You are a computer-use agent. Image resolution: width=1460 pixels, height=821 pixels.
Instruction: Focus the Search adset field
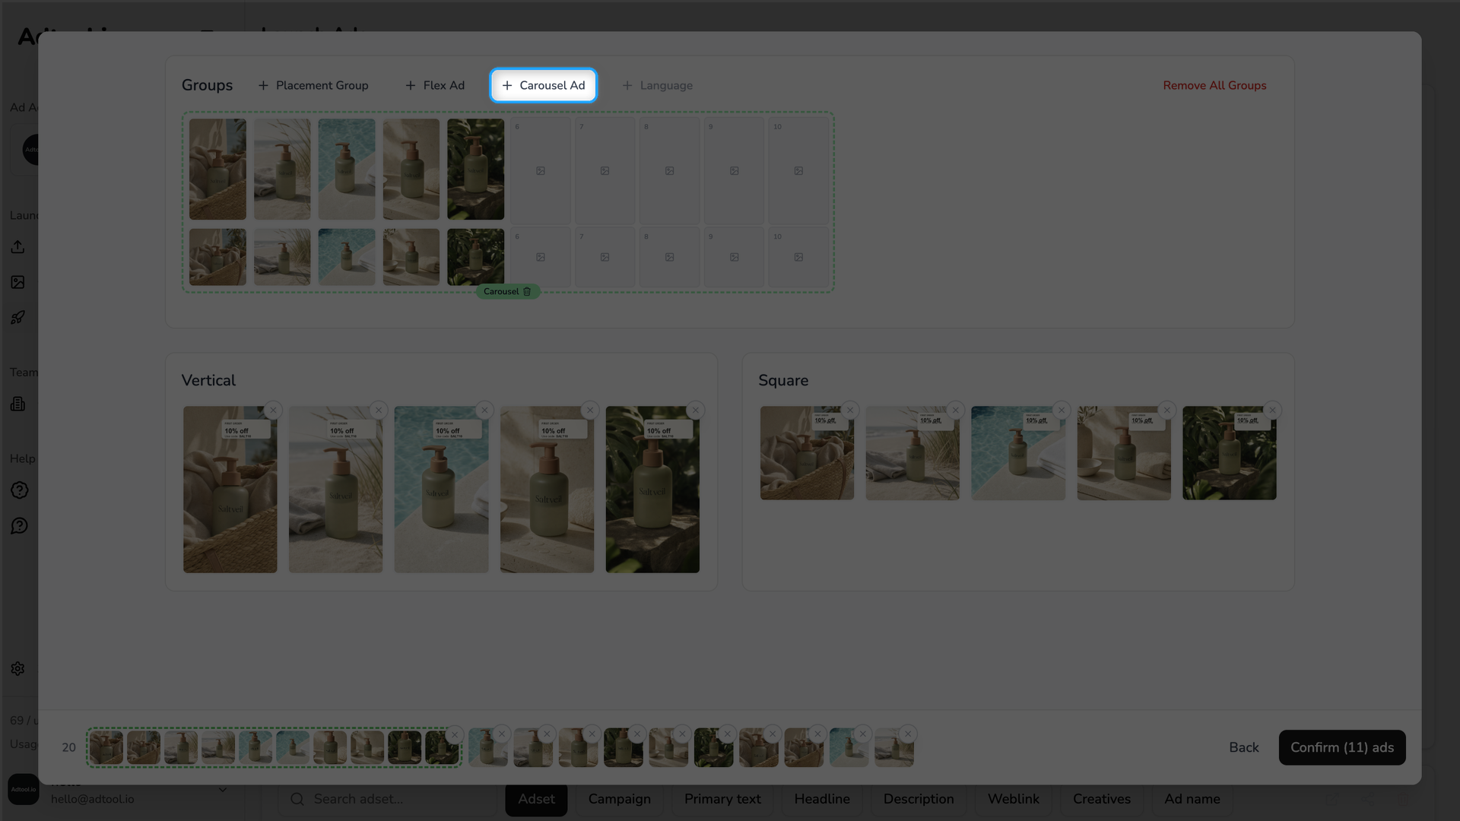pos(388,799)
